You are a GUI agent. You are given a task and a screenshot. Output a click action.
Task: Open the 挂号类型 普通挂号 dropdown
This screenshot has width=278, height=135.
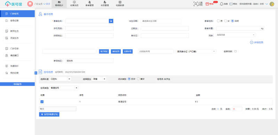click(x=64, y=88)
